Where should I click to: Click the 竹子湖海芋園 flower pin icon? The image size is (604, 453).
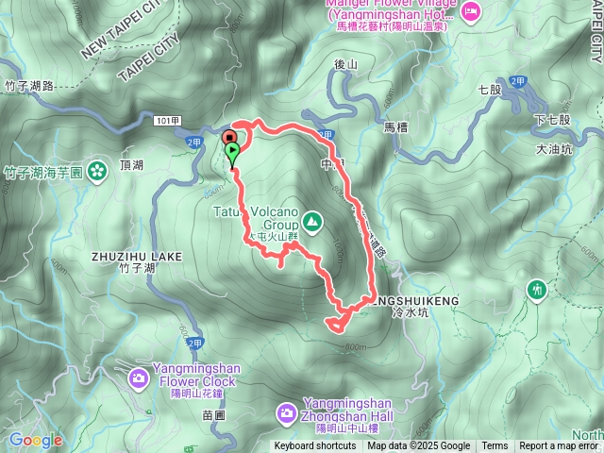(x=97, y=171)
